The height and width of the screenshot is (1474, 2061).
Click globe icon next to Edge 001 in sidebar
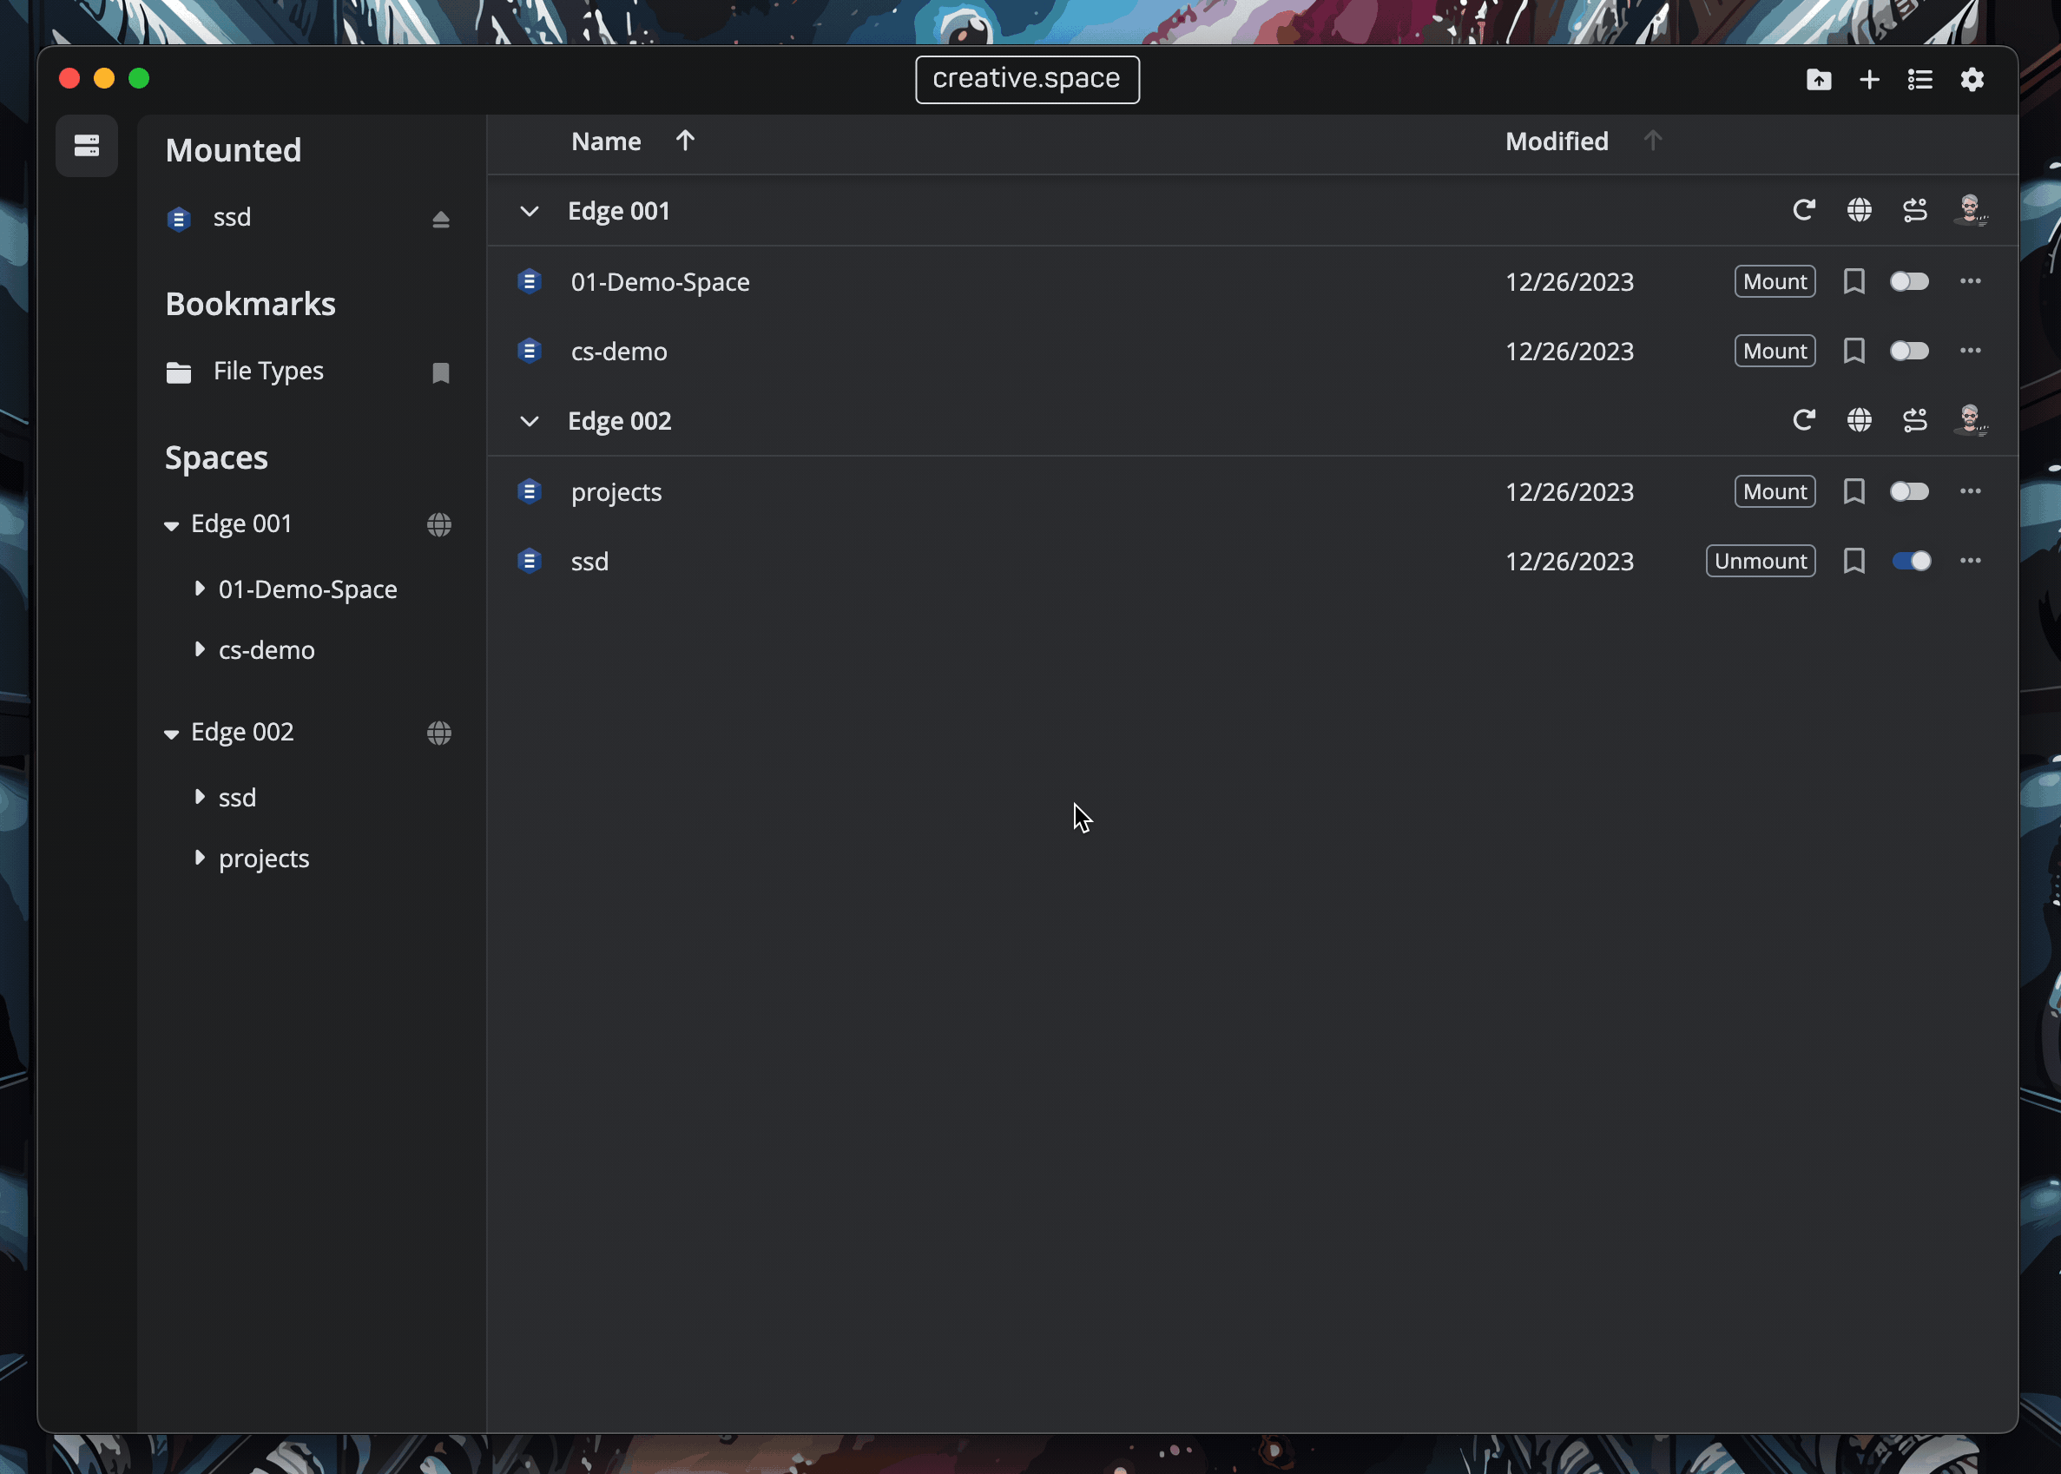click(x=439, y=524)
